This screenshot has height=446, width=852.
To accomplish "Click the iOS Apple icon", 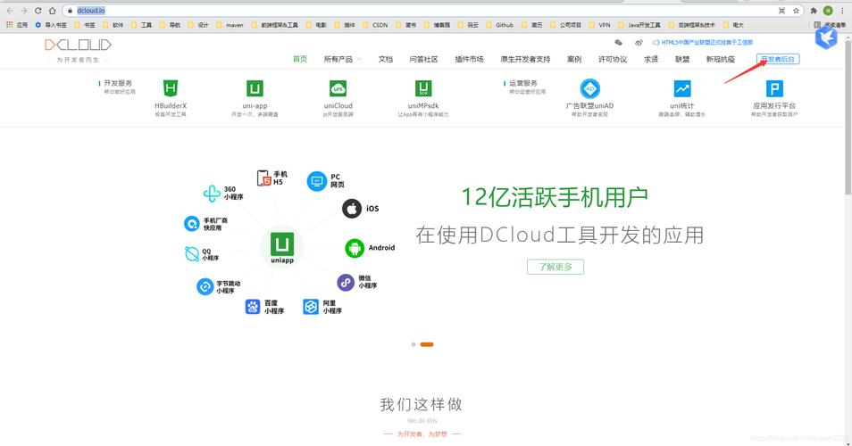I will click(352, 209).
